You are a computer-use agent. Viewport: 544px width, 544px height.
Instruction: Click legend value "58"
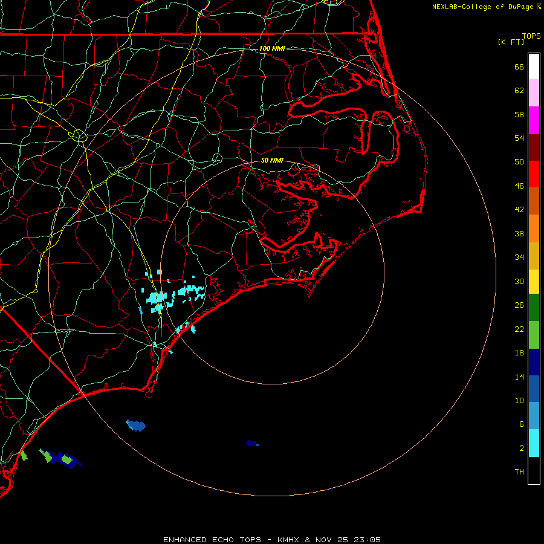pyautogui.click(x=519, y=114)
